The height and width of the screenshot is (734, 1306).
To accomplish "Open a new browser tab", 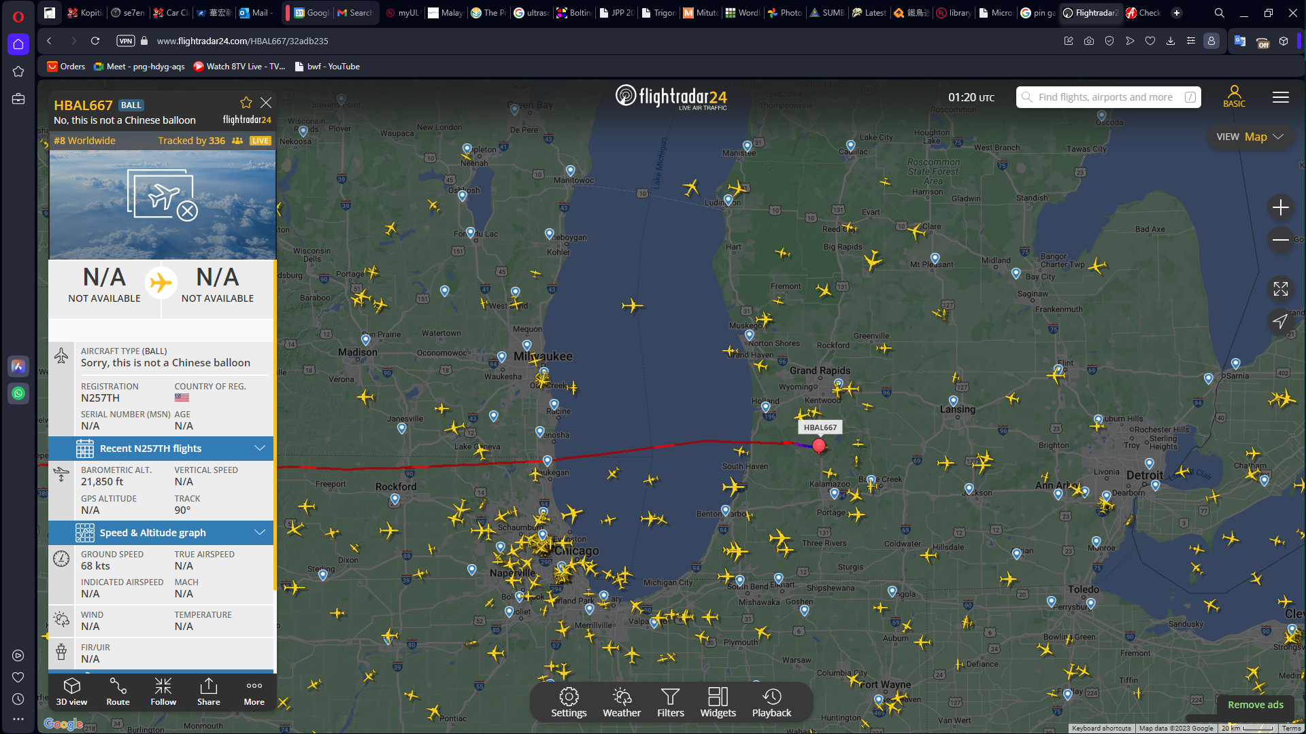I will click(1177, 13).
